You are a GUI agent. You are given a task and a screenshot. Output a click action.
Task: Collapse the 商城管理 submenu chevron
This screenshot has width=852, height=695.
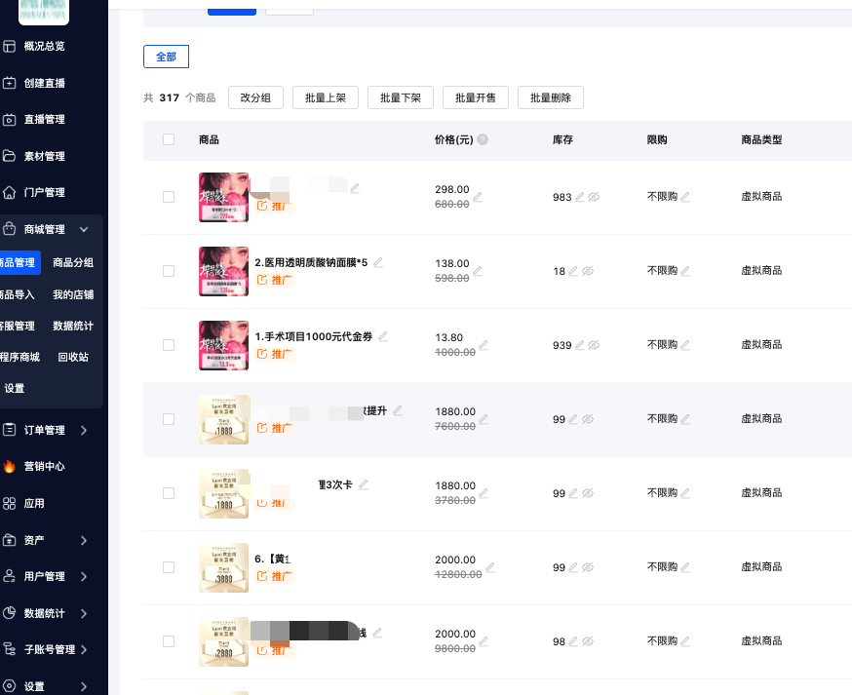coord(84,229)
